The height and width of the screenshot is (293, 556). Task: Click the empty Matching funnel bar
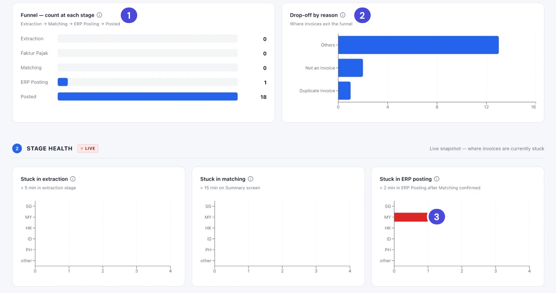[148, 68]
